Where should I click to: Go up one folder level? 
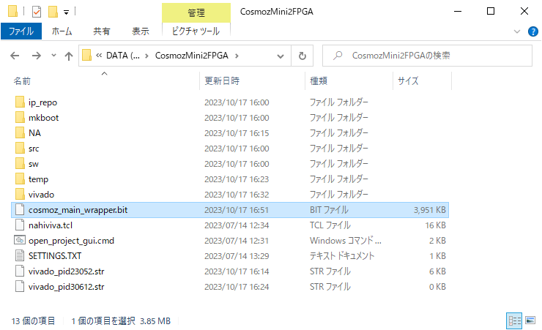69,56
